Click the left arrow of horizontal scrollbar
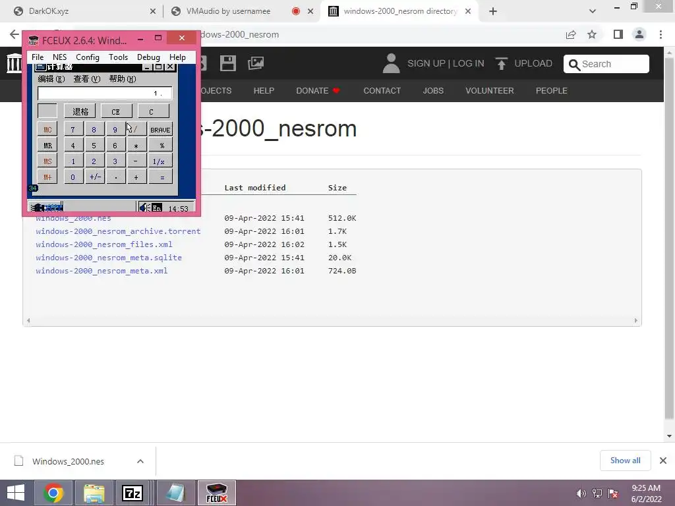 pos(28,321)
